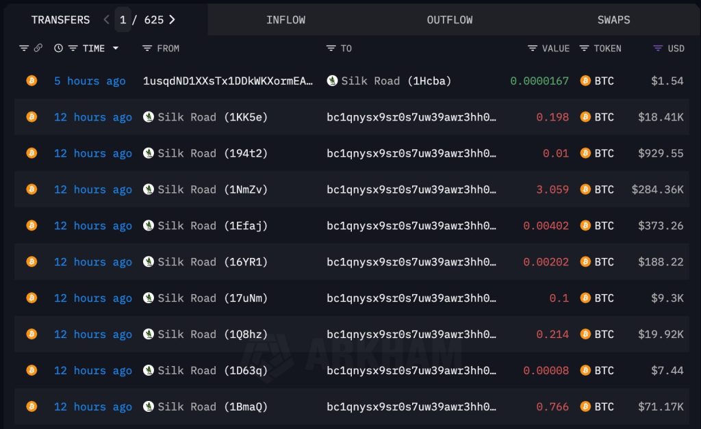
Task: Toggle TIME sort order with its arrow
Action: click(x=114, y=48)
